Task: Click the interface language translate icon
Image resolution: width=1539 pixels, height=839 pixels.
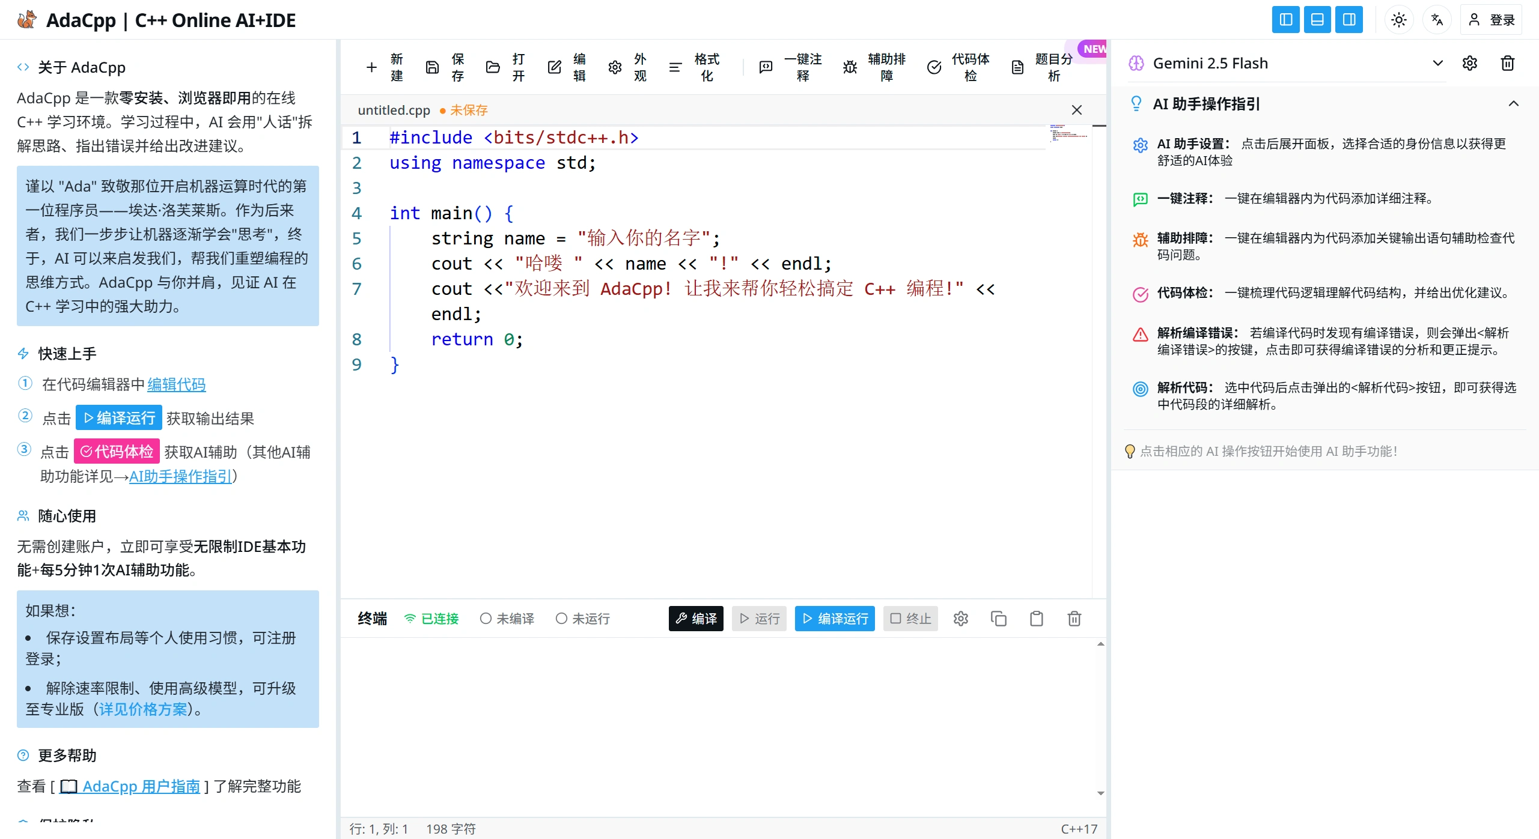Action: point(1437,19)
